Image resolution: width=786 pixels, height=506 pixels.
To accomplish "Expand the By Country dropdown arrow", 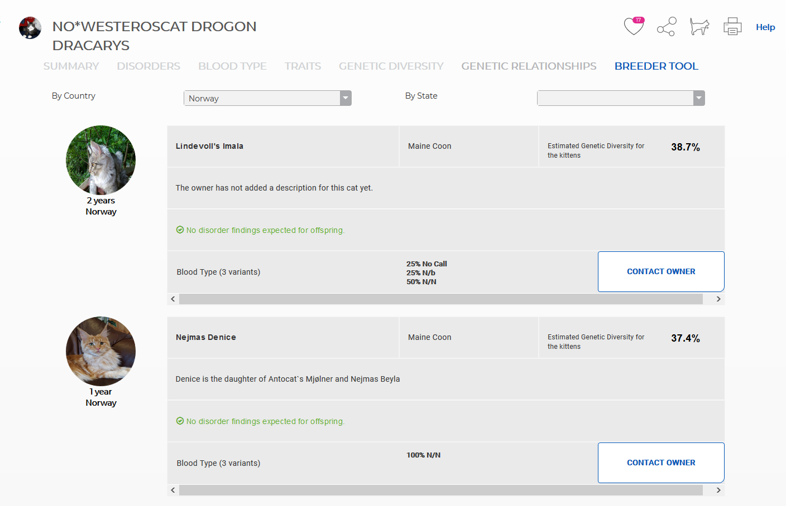I will click(x=346, y=98).
